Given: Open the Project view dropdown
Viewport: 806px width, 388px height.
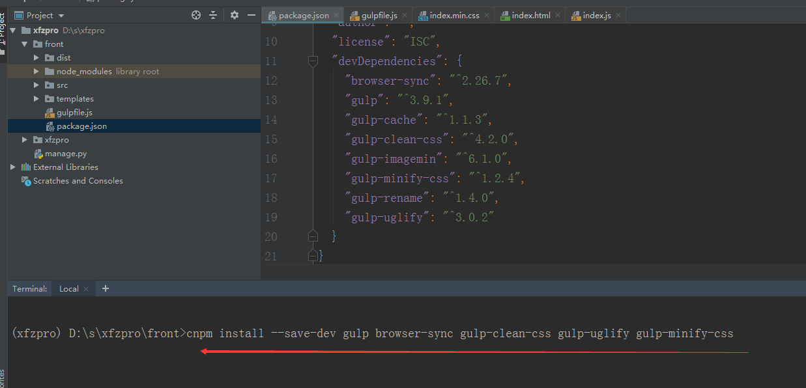Looking at the screenshot, I should [x=40, y=15].
